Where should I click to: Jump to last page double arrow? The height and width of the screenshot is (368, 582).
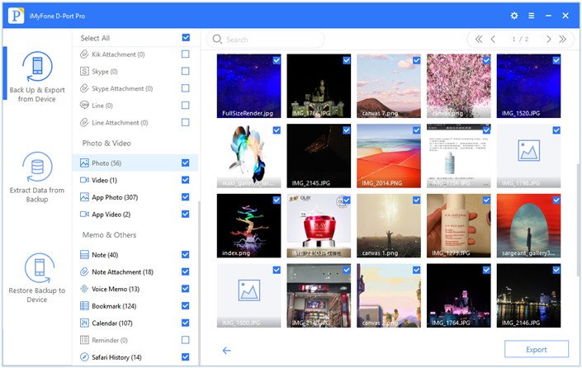tap(562, 39)
